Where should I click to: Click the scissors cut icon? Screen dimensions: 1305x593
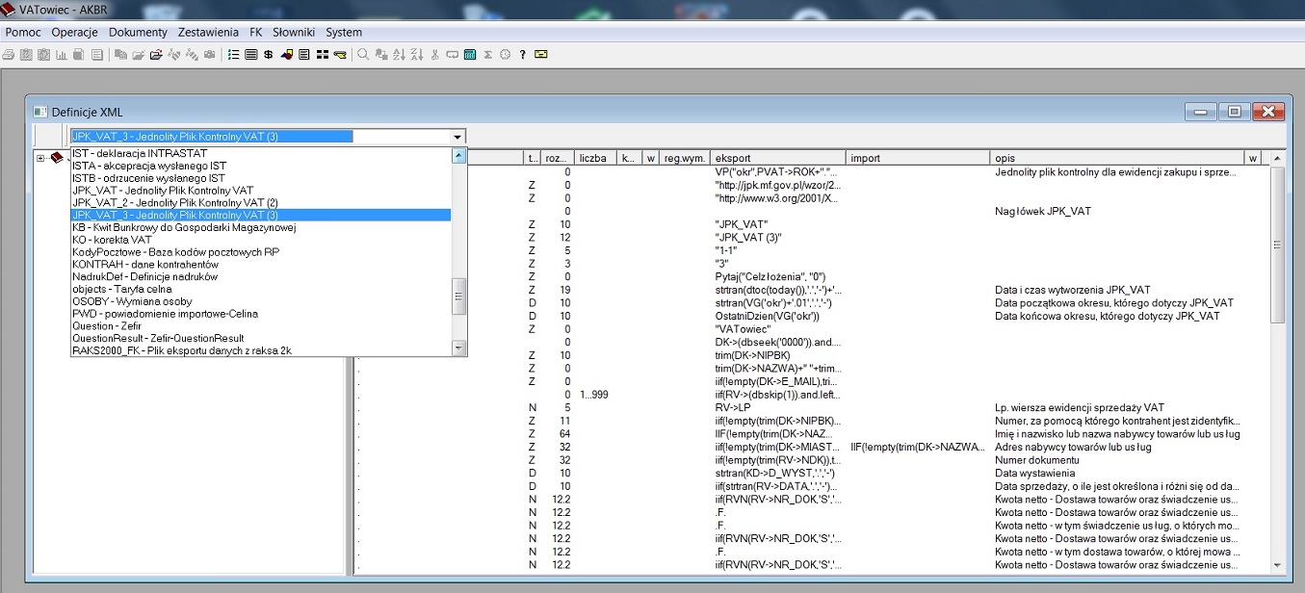435,55
